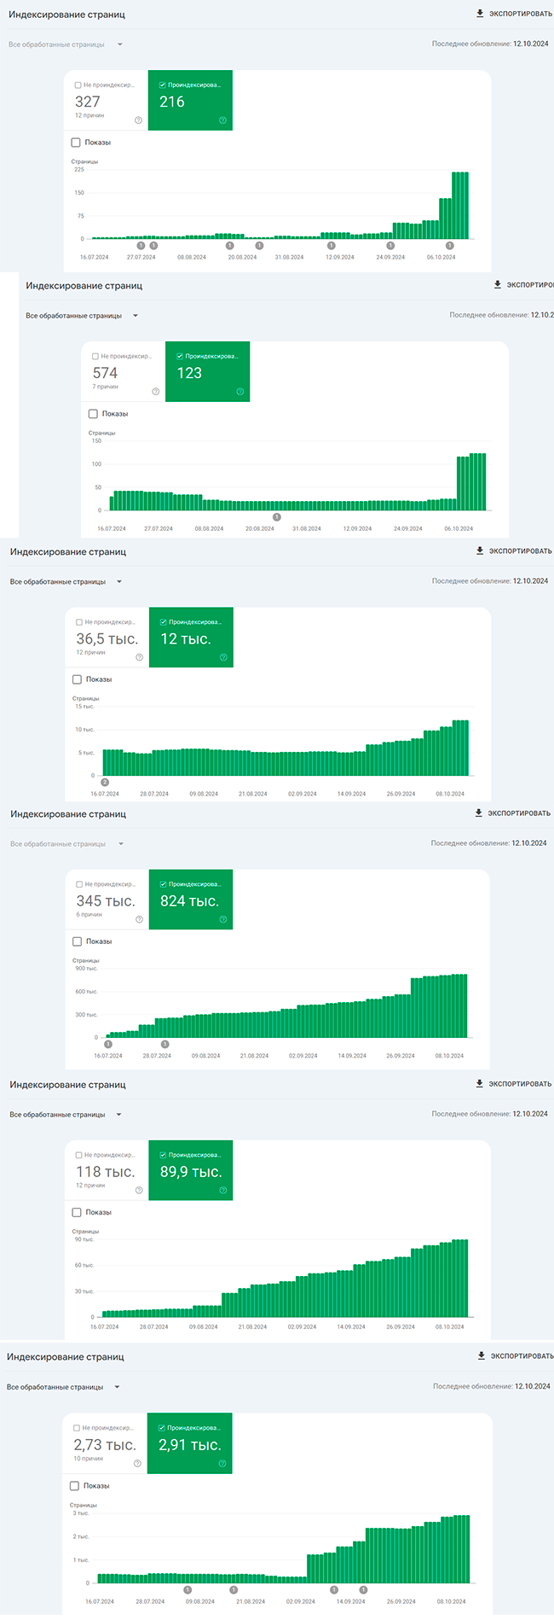Uncheck indexed checkbox on the 12 тыс. tile
Screen dimensions: 554x1620
click(164, 622)
